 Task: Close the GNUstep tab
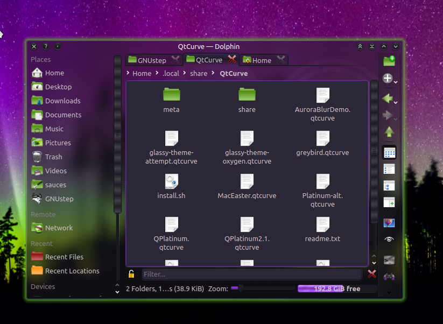(175, 60)
